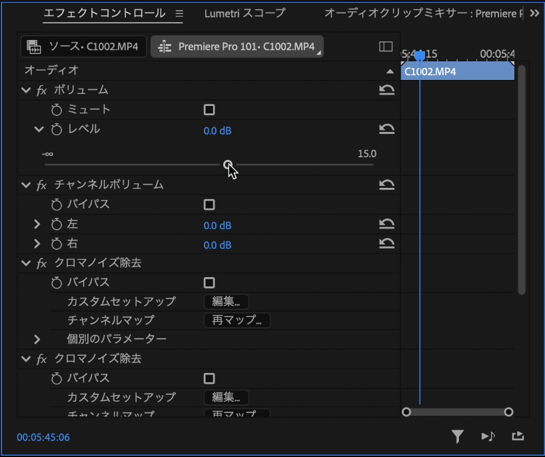This screenshot has height=457, width=545.
Task: Expand the 左 channel parameter
Action: click(x=38, y=225)
